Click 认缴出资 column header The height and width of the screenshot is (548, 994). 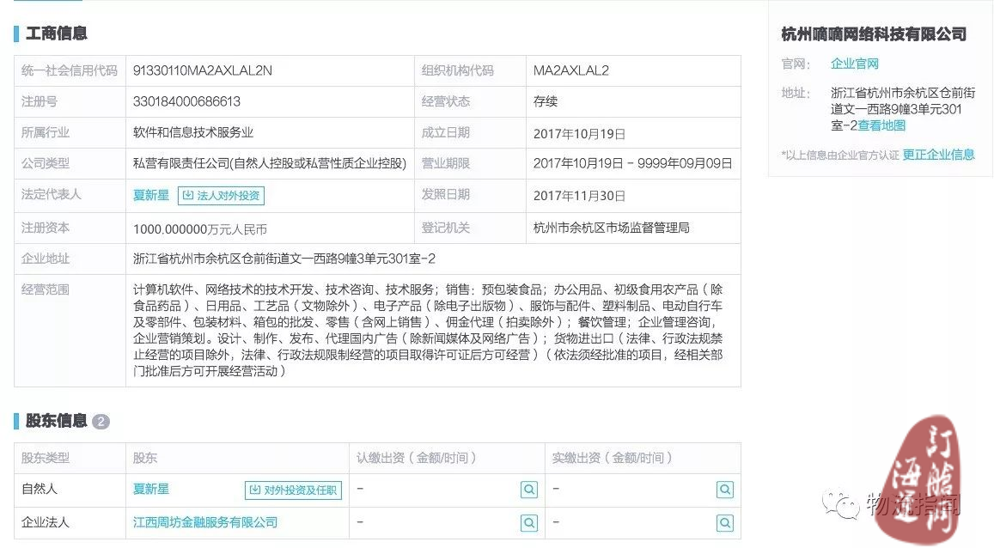(x=416, y=458)
